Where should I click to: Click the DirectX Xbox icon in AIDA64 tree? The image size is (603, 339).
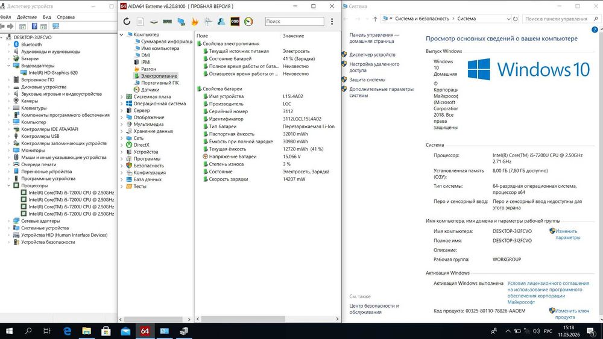tap(129, 145)
